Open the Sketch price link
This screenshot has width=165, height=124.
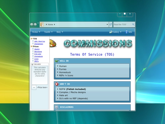(x=37, y=49)
